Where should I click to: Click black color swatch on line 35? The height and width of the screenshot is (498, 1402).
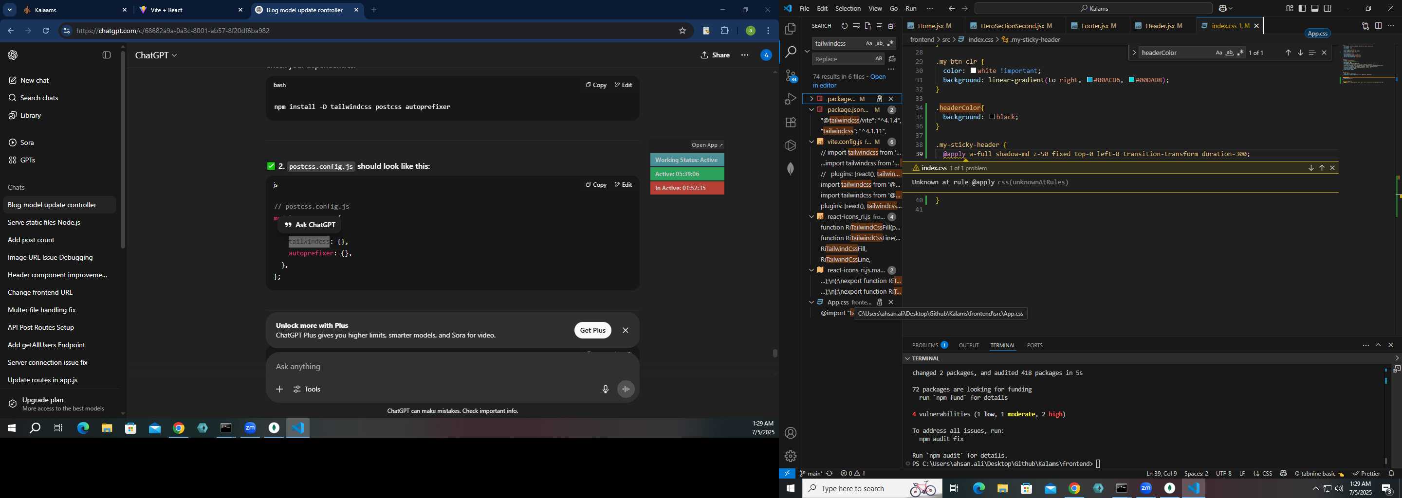(992, 117)
